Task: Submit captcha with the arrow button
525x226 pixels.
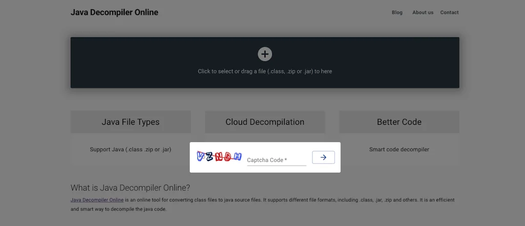Action: (324, 157)
